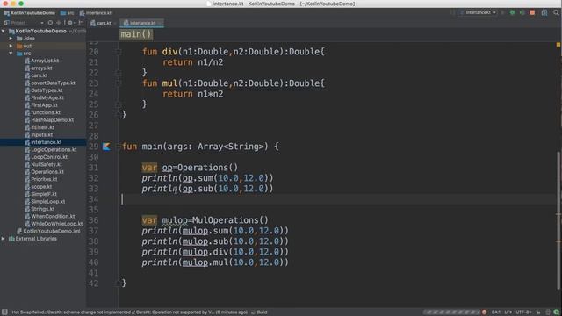This screenshot has width=562, height=316.
Task: Open cars.kt in project tree
Action: point(39,75)
